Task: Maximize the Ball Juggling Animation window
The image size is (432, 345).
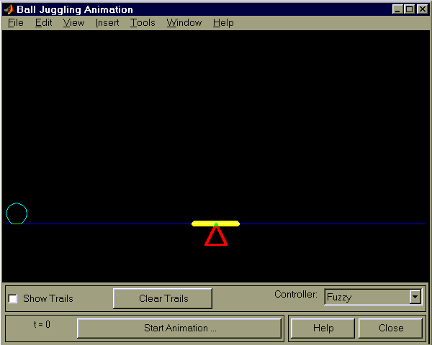Action: coord(409,9)
